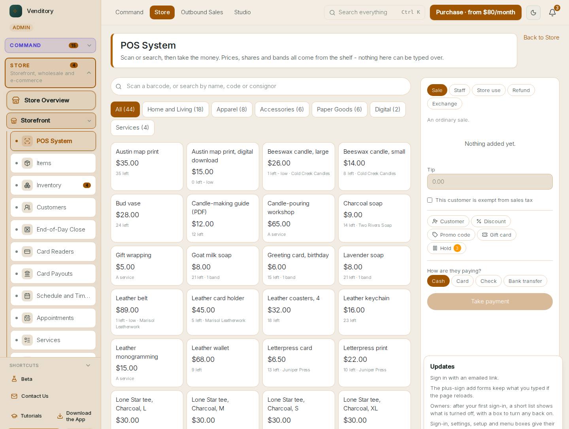Viewport: 569px width, 429px height.
Task: Click the Appointments calendar-clock icon
Action: point(27,318)
